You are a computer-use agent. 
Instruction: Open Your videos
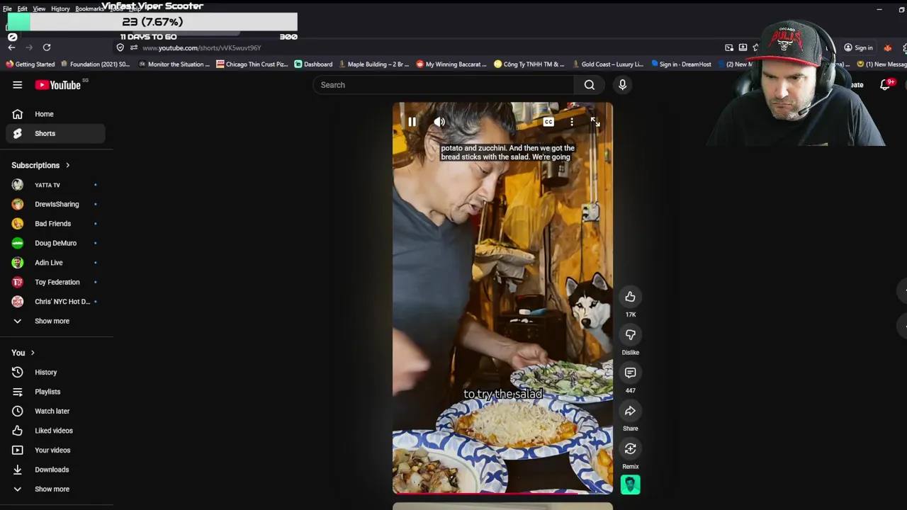point(55,450)
